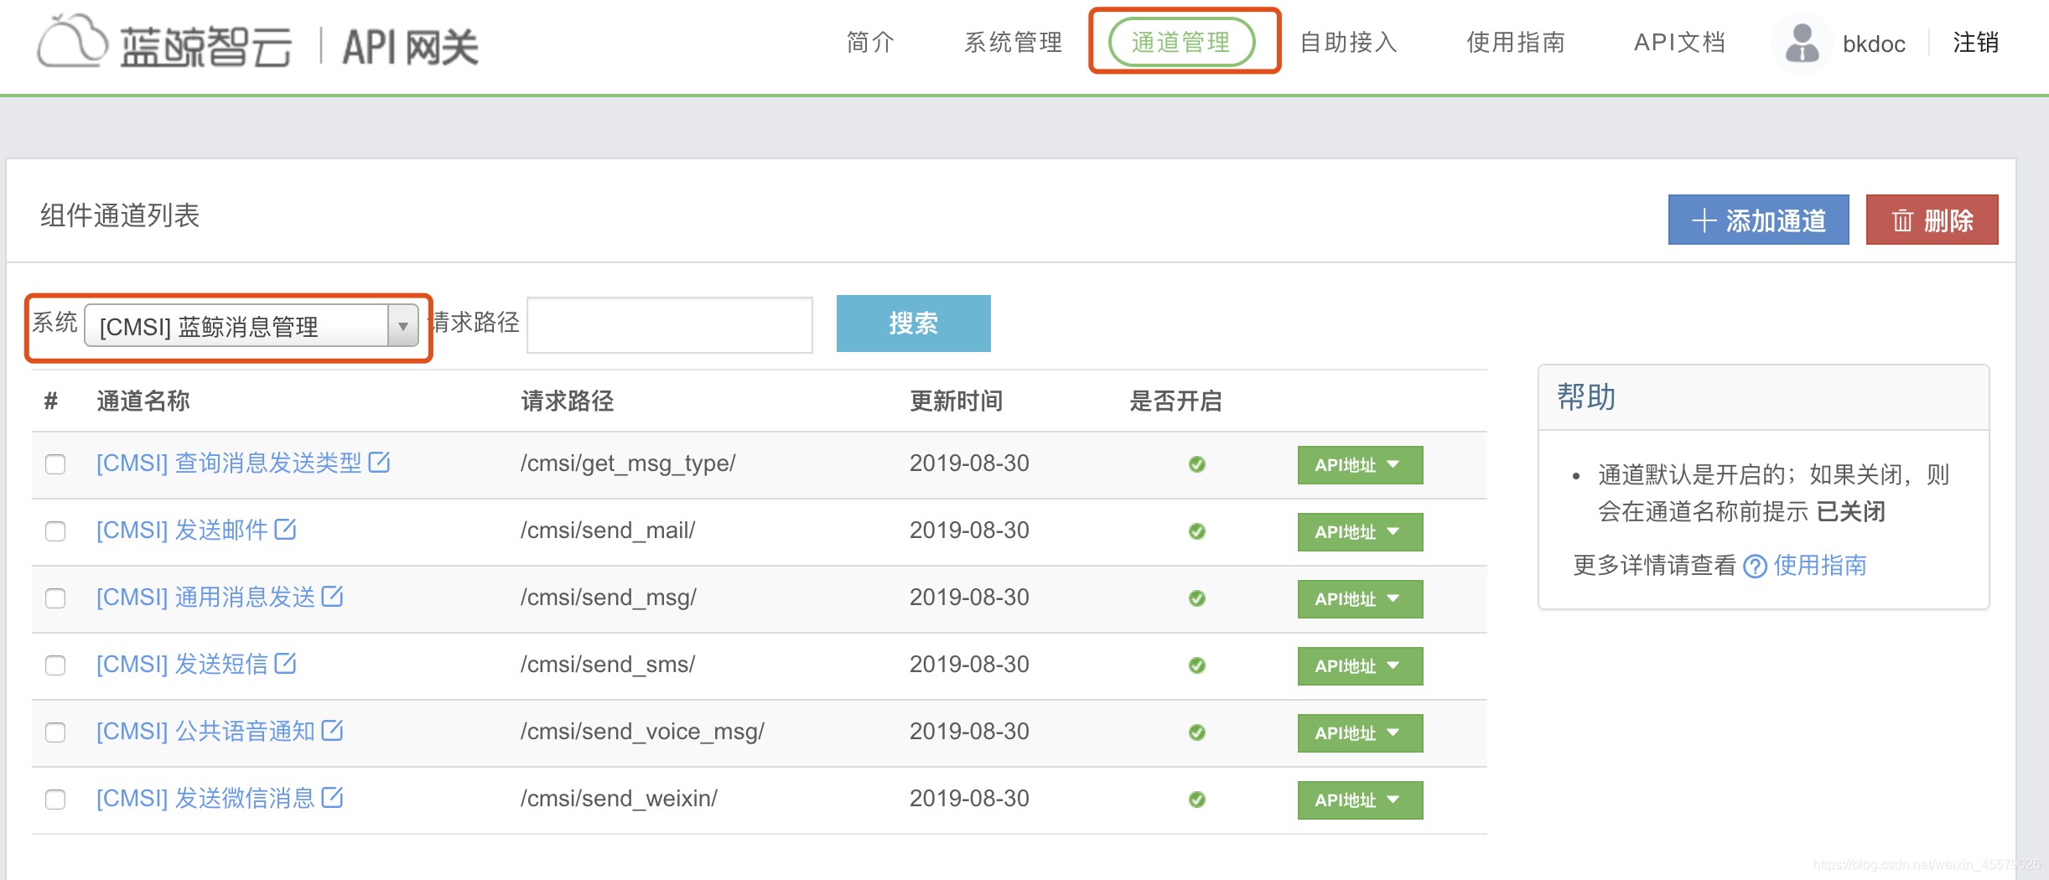Click path text /cmsi/send_voice_msg/
This screenshot has width=2049, height=880.
click(642, 732)
